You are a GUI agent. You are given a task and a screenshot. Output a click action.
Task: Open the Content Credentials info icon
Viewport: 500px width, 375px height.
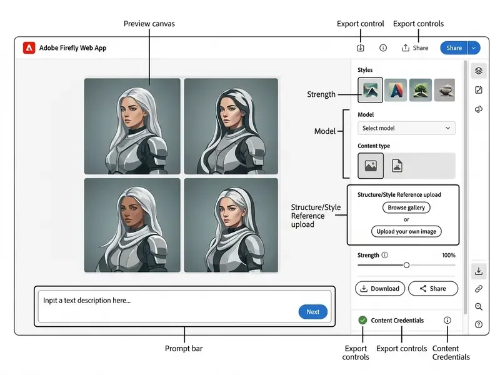(447, 321)
